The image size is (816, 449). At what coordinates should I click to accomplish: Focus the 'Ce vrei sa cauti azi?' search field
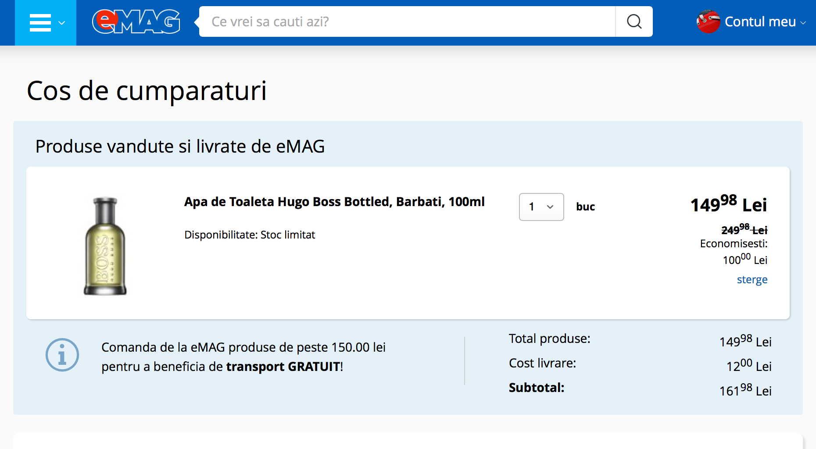click(407, 21)
